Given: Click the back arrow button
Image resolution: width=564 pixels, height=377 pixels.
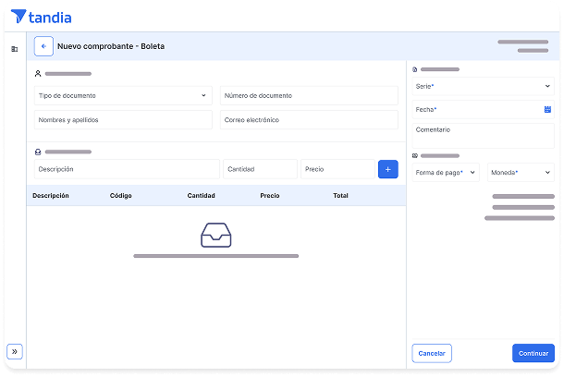Looking at the screenshot, I should coord(43,46).
